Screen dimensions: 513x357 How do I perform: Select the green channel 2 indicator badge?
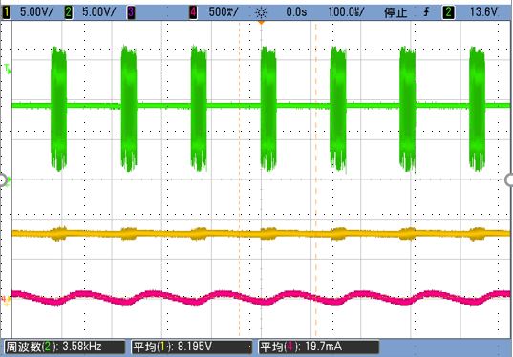[x=69, y=12]
